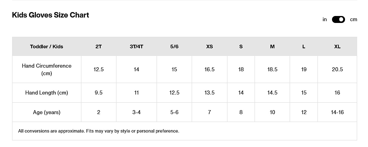Select the Age (years) row label
The height and width of the screenshot is (147, 368).
tap(47, 112)
